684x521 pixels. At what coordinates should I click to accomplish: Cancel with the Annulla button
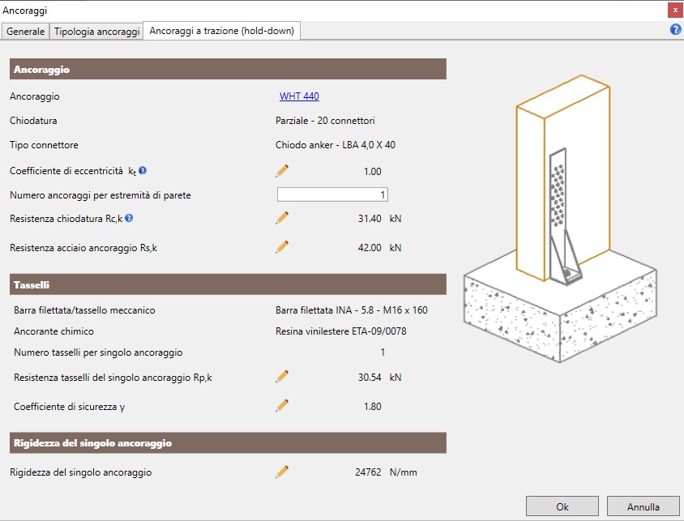point(643,506)
